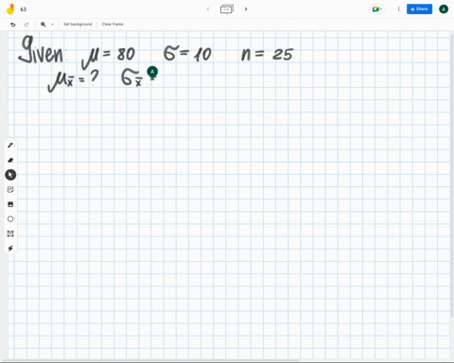Redo the last action
The image size is (454, 363).
[x=26, y=25]
